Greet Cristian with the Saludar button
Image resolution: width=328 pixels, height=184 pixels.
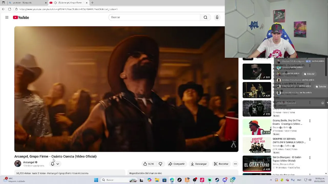(x=321, y=87)
